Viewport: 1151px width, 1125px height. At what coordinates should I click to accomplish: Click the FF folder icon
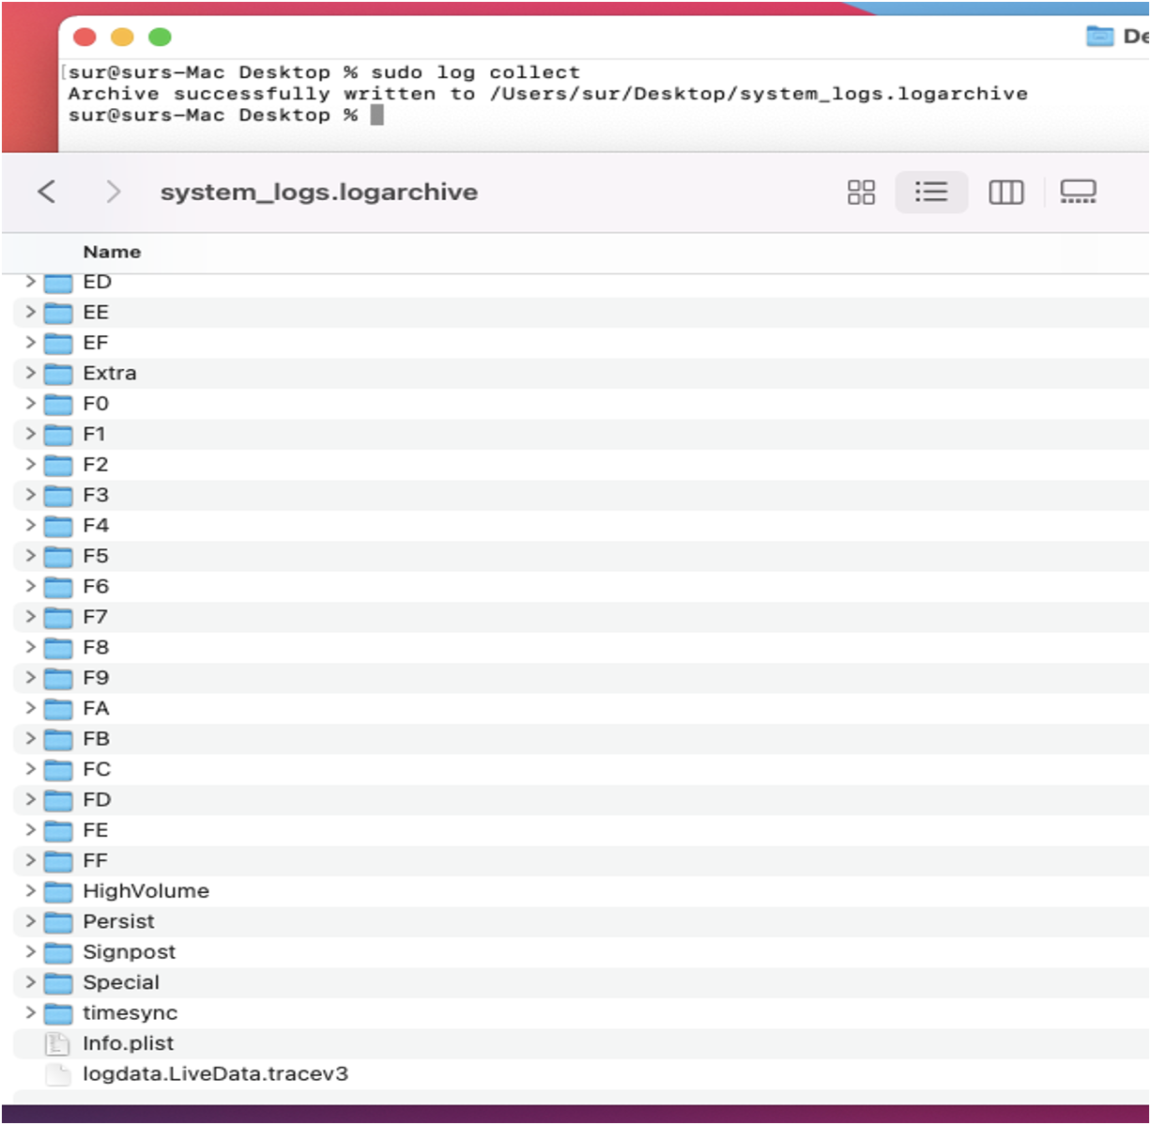pyautogui.click(x=58, y=861)
